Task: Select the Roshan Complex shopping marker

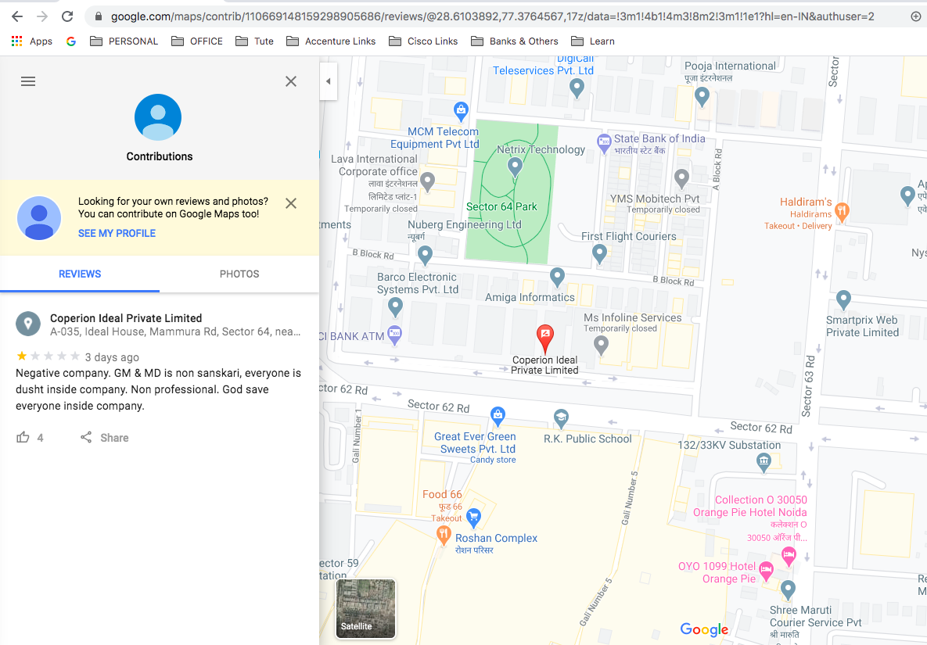Action: (x=473, y=518)
